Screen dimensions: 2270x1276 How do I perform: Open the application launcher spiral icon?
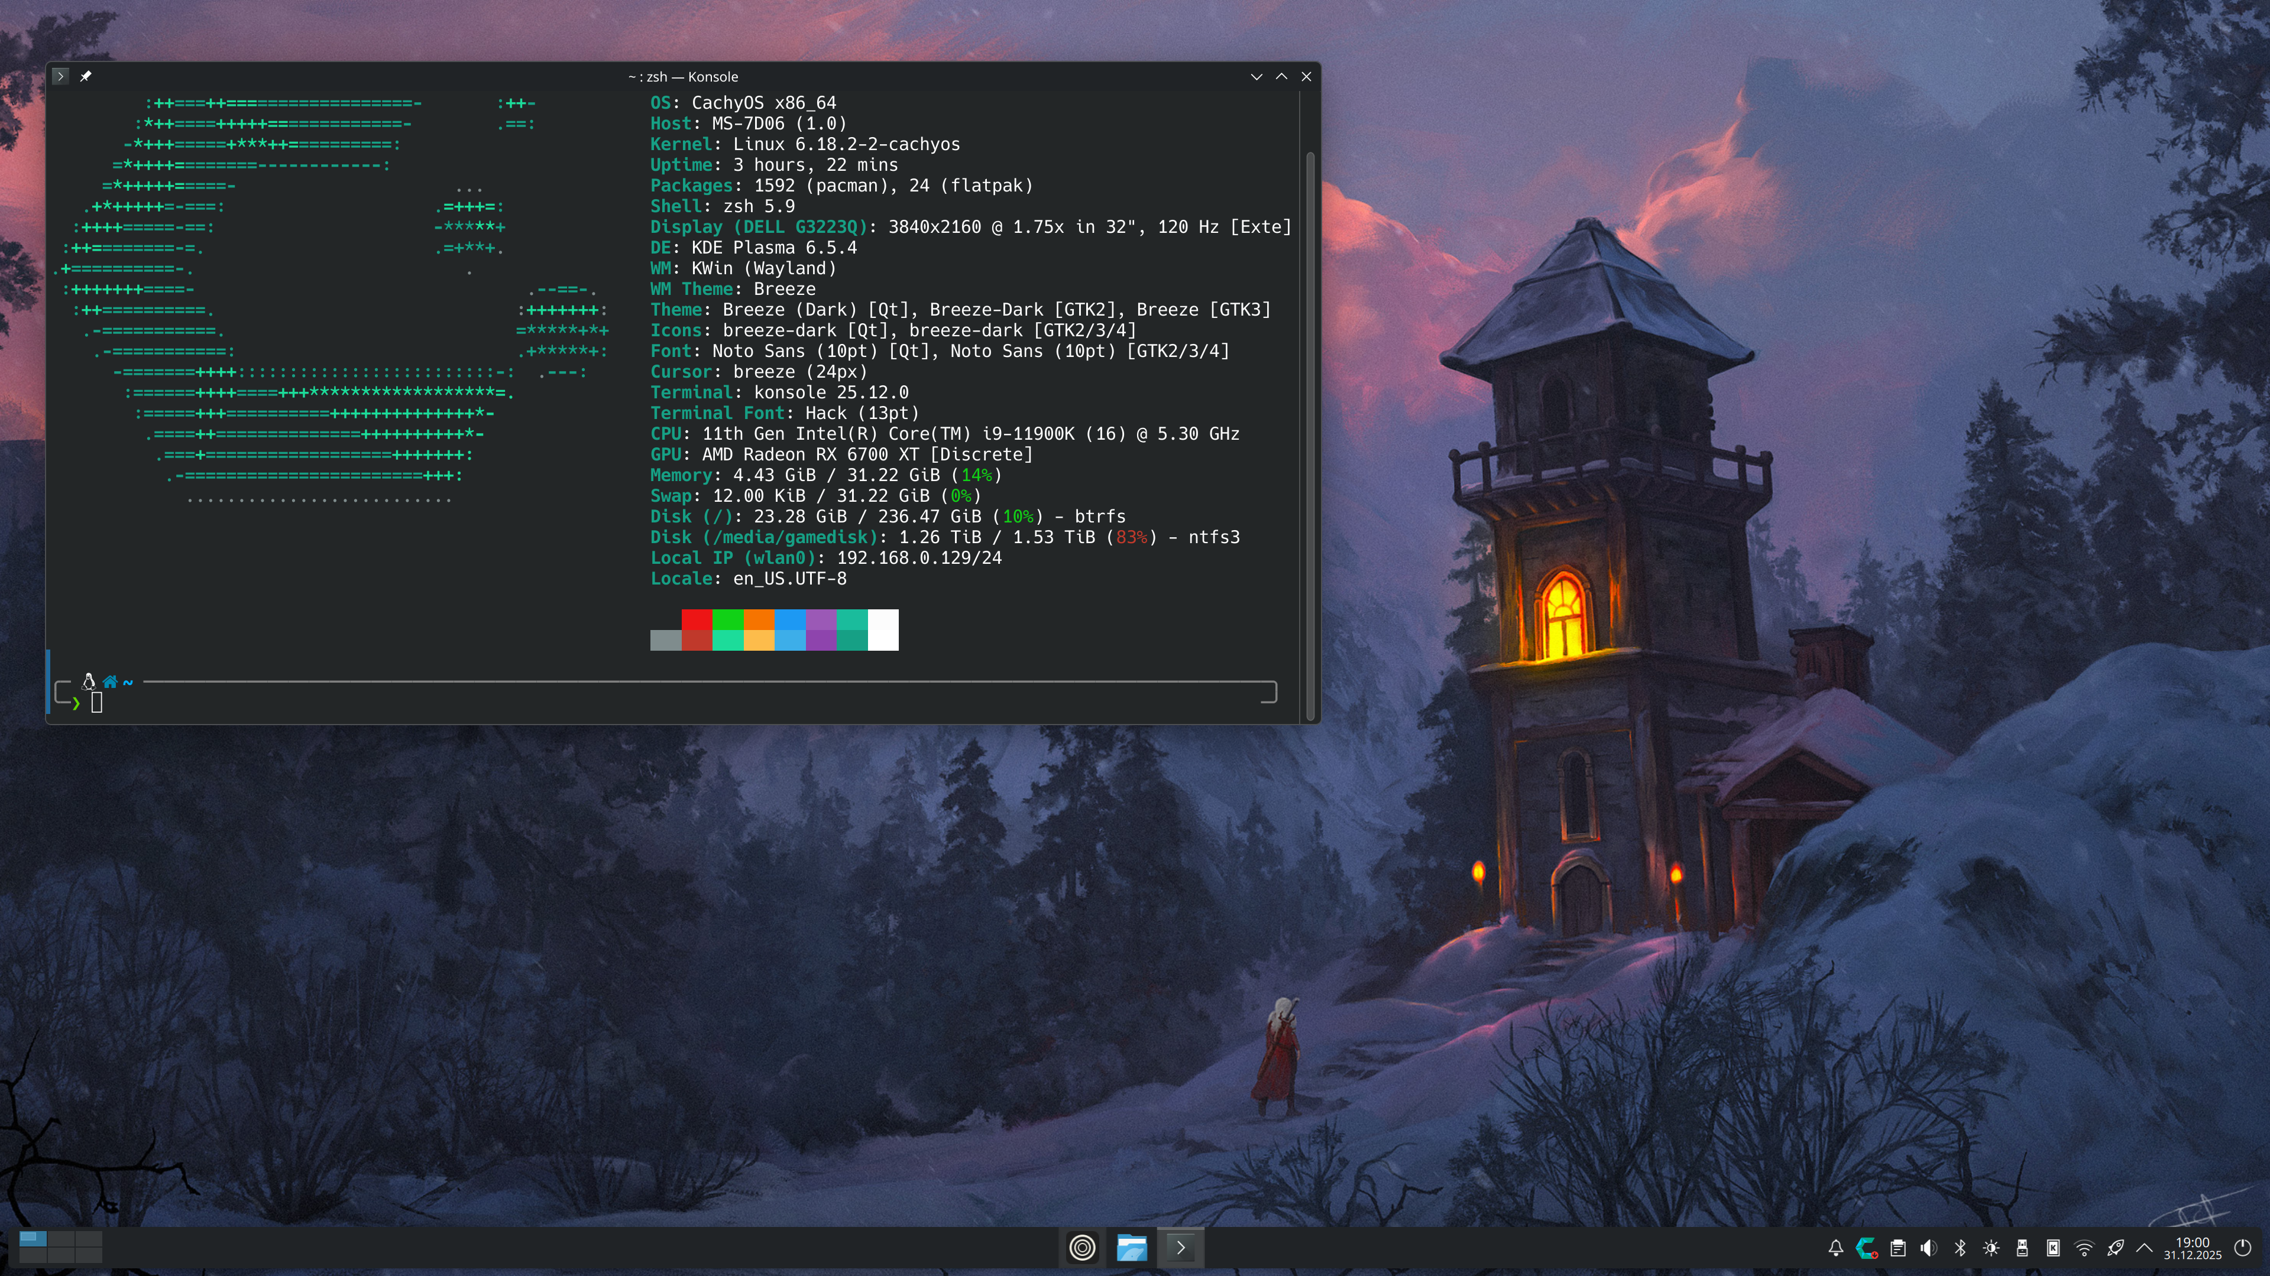coord(1082,1247)
